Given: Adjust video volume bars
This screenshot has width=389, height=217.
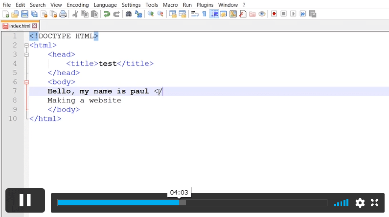Looking at the screenshot, I should 342,203.
